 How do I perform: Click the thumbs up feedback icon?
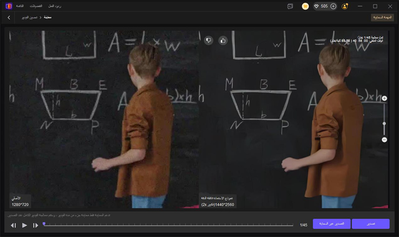click(223, 40)
